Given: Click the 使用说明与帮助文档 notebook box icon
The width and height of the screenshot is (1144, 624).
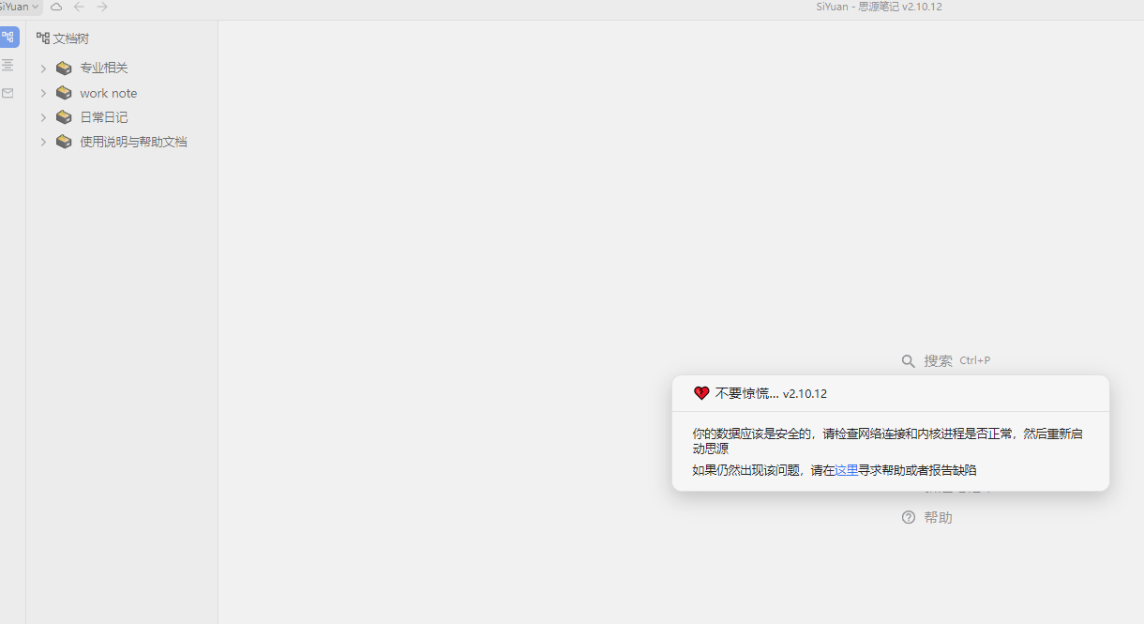Looking at the screenshot, I should (64, 142).
